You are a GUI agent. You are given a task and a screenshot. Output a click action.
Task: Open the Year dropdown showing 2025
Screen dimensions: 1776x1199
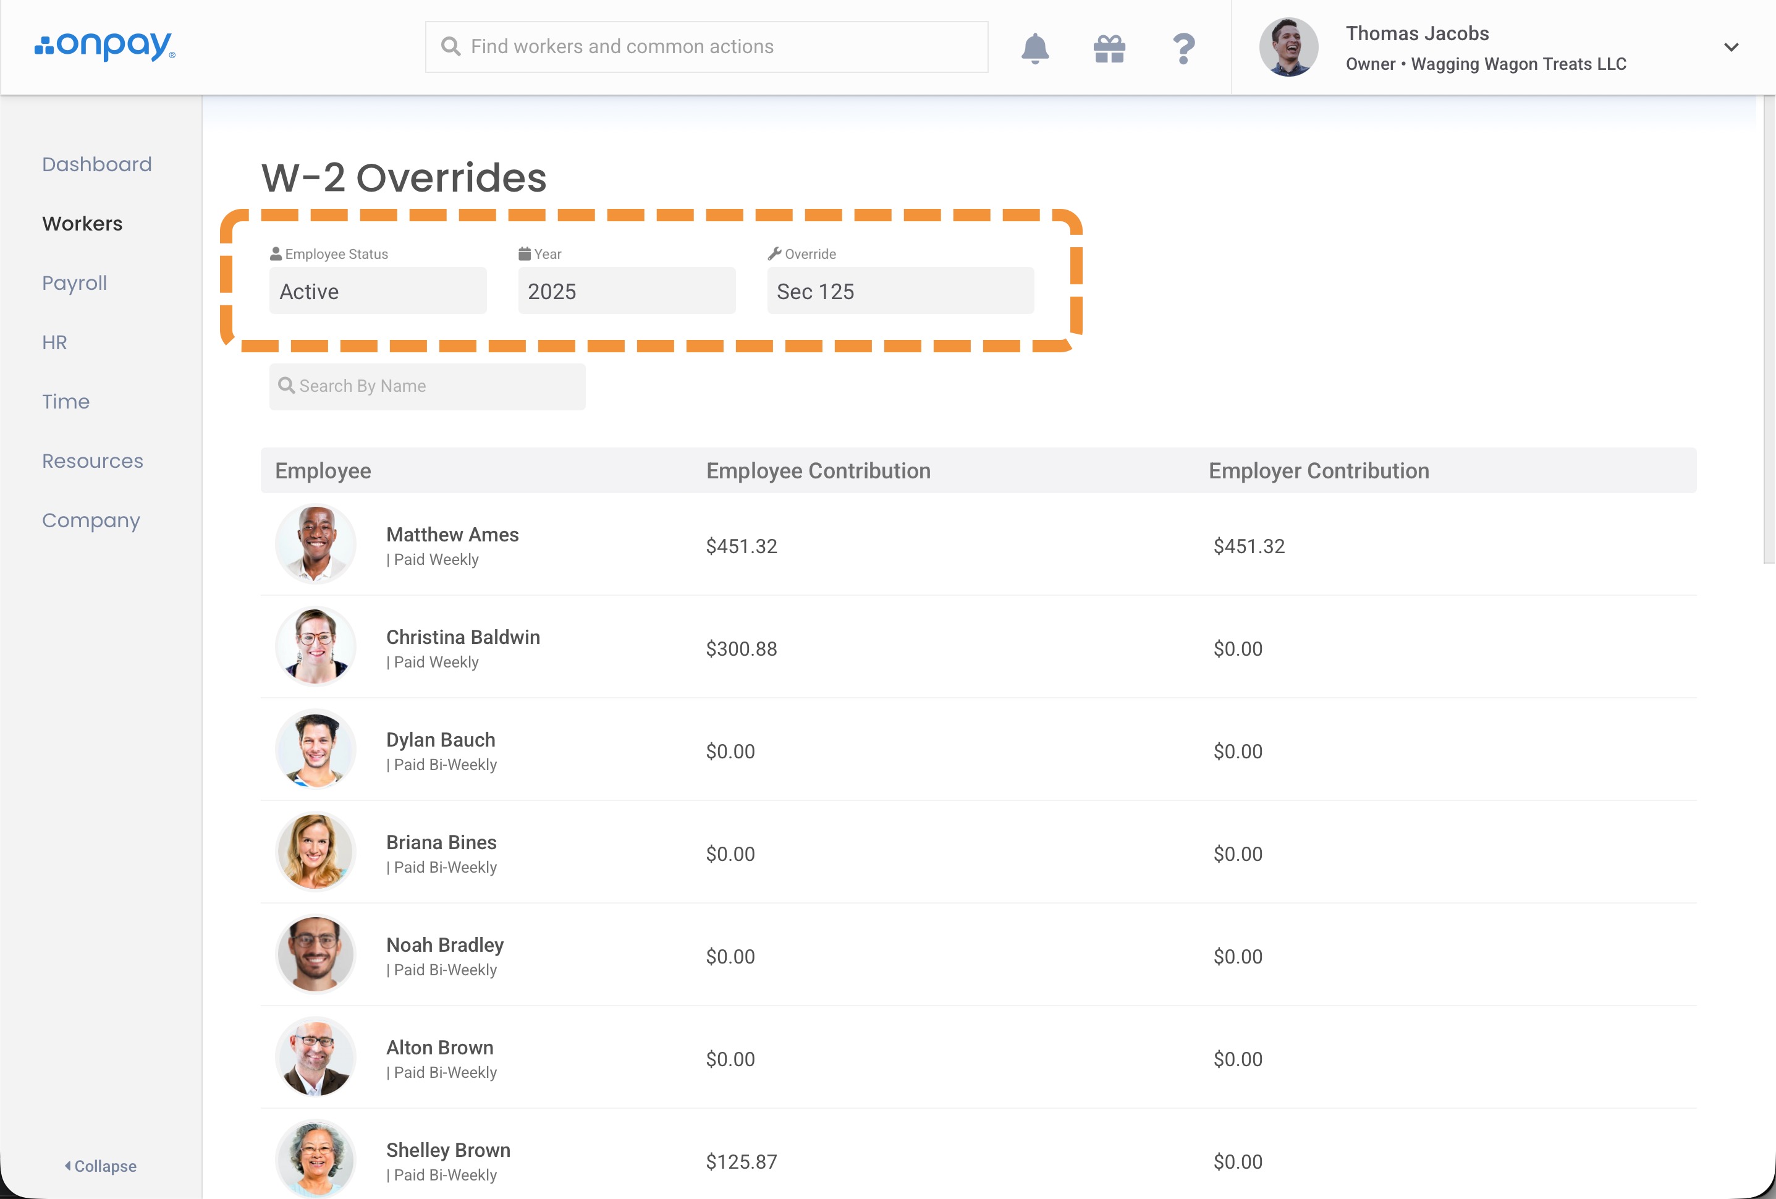[627, 291]
